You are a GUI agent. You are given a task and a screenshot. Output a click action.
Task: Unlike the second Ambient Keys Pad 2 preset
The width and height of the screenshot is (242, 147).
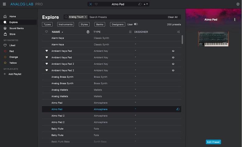point(47,70)
